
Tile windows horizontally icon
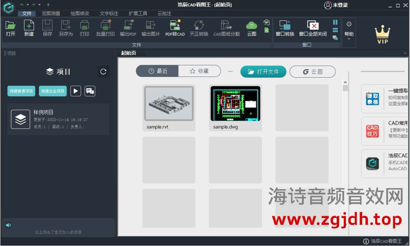(x=335, y=30)
